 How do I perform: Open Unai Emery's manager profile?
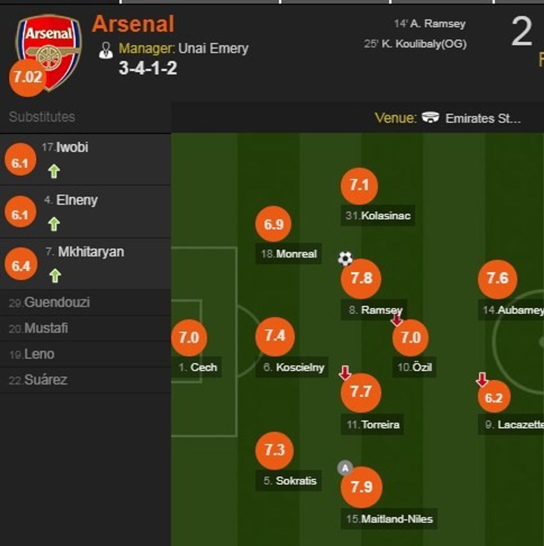pos(213,49)
